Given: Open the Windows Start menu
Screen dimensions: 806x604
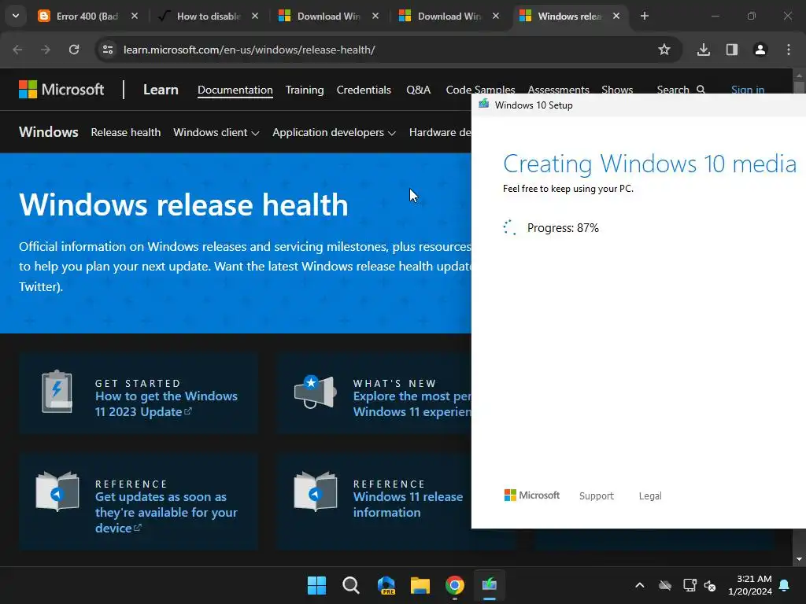Looking at the screenshot, I should tap(316, 585).
